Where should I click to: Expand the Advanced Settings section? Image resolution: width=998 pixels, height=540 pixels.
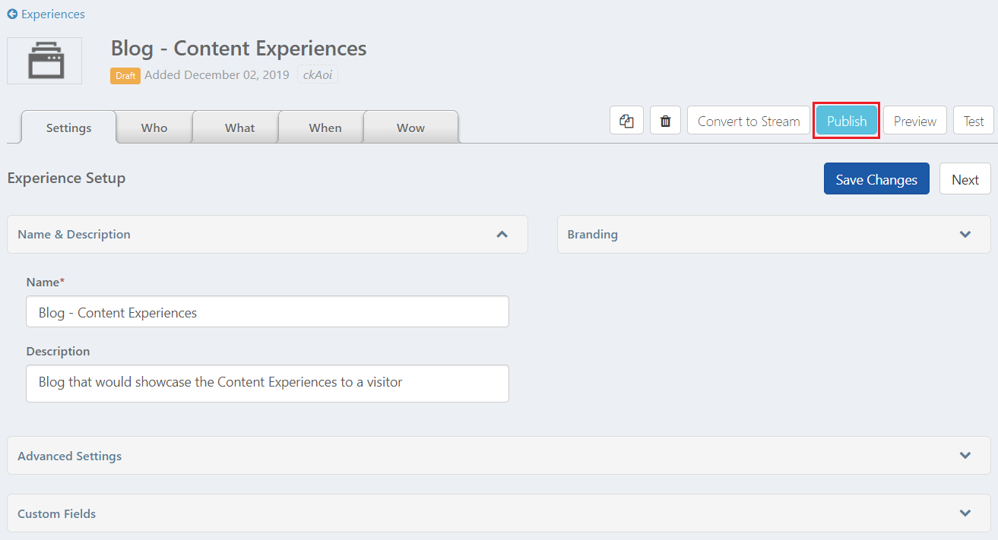coord(499,456)
